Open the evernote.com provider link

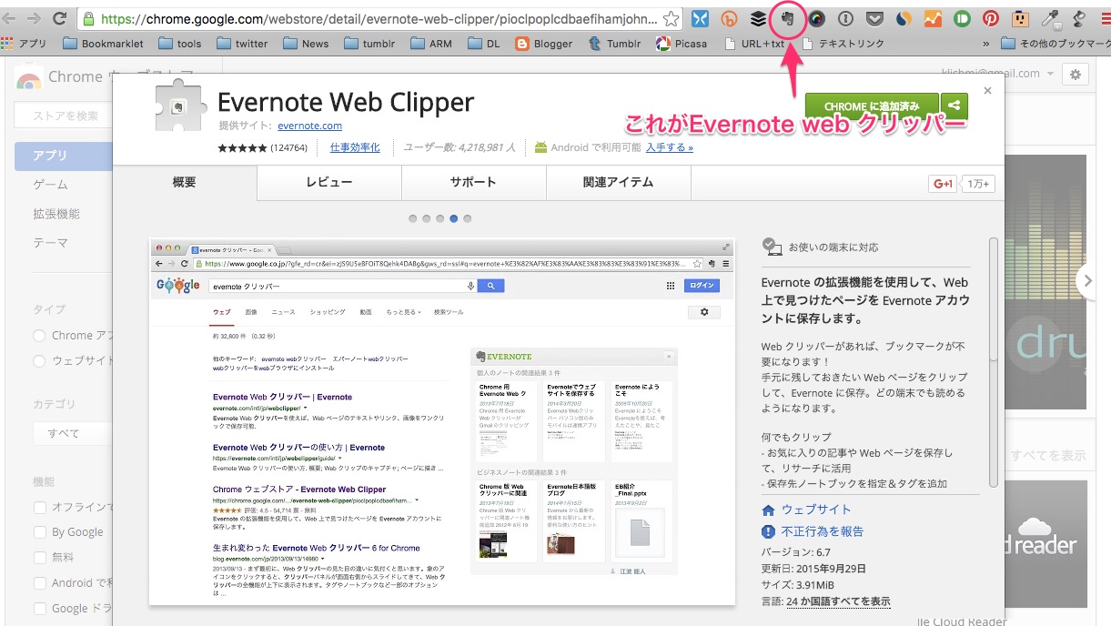pos(310,126)
